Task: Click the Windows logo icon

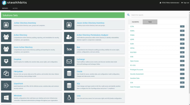Action: pos(6,98)
